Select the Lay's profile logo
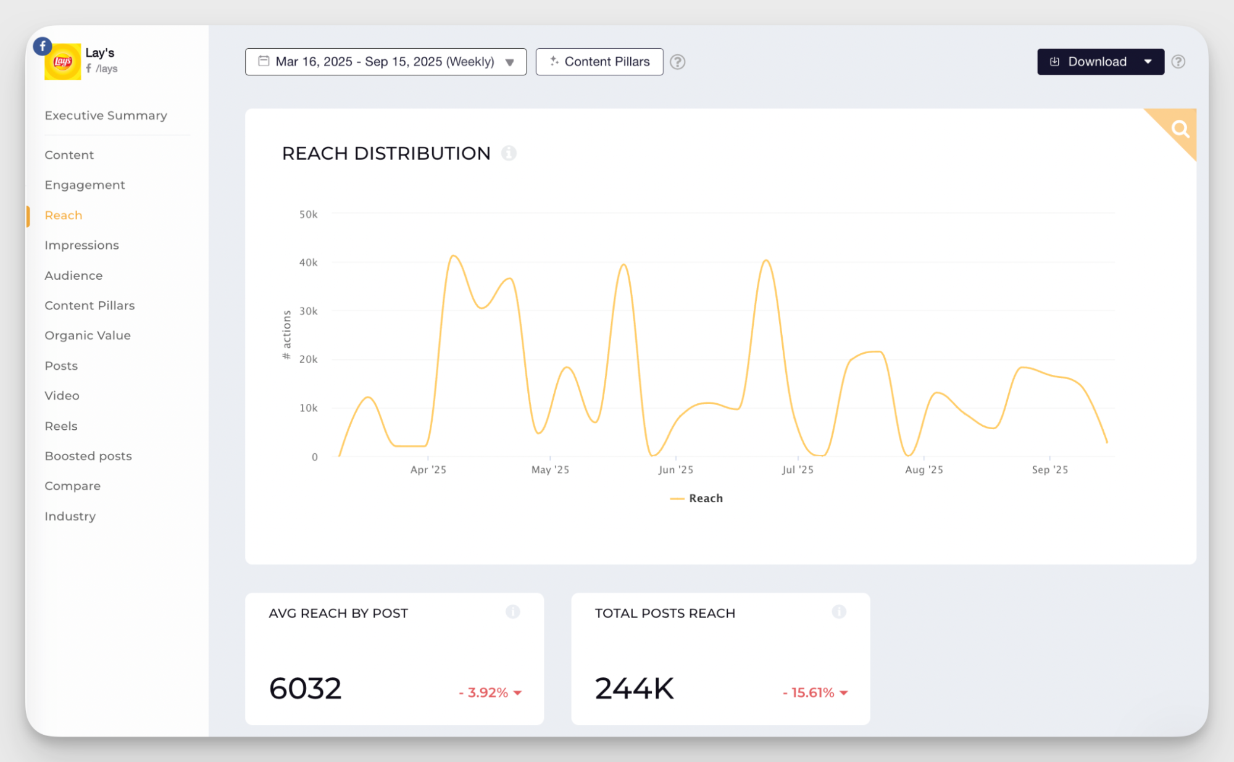 coord(62,62)
